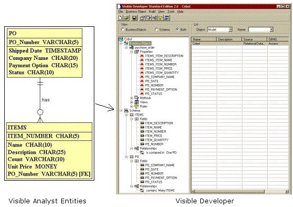Click the Open folder toolbar icon
Image resolution: width=293 pixels, height=207 pixels.
pyautogui.click(x=126, y=18)
